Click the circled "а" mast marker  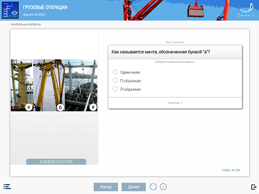(x=28, y=107)
